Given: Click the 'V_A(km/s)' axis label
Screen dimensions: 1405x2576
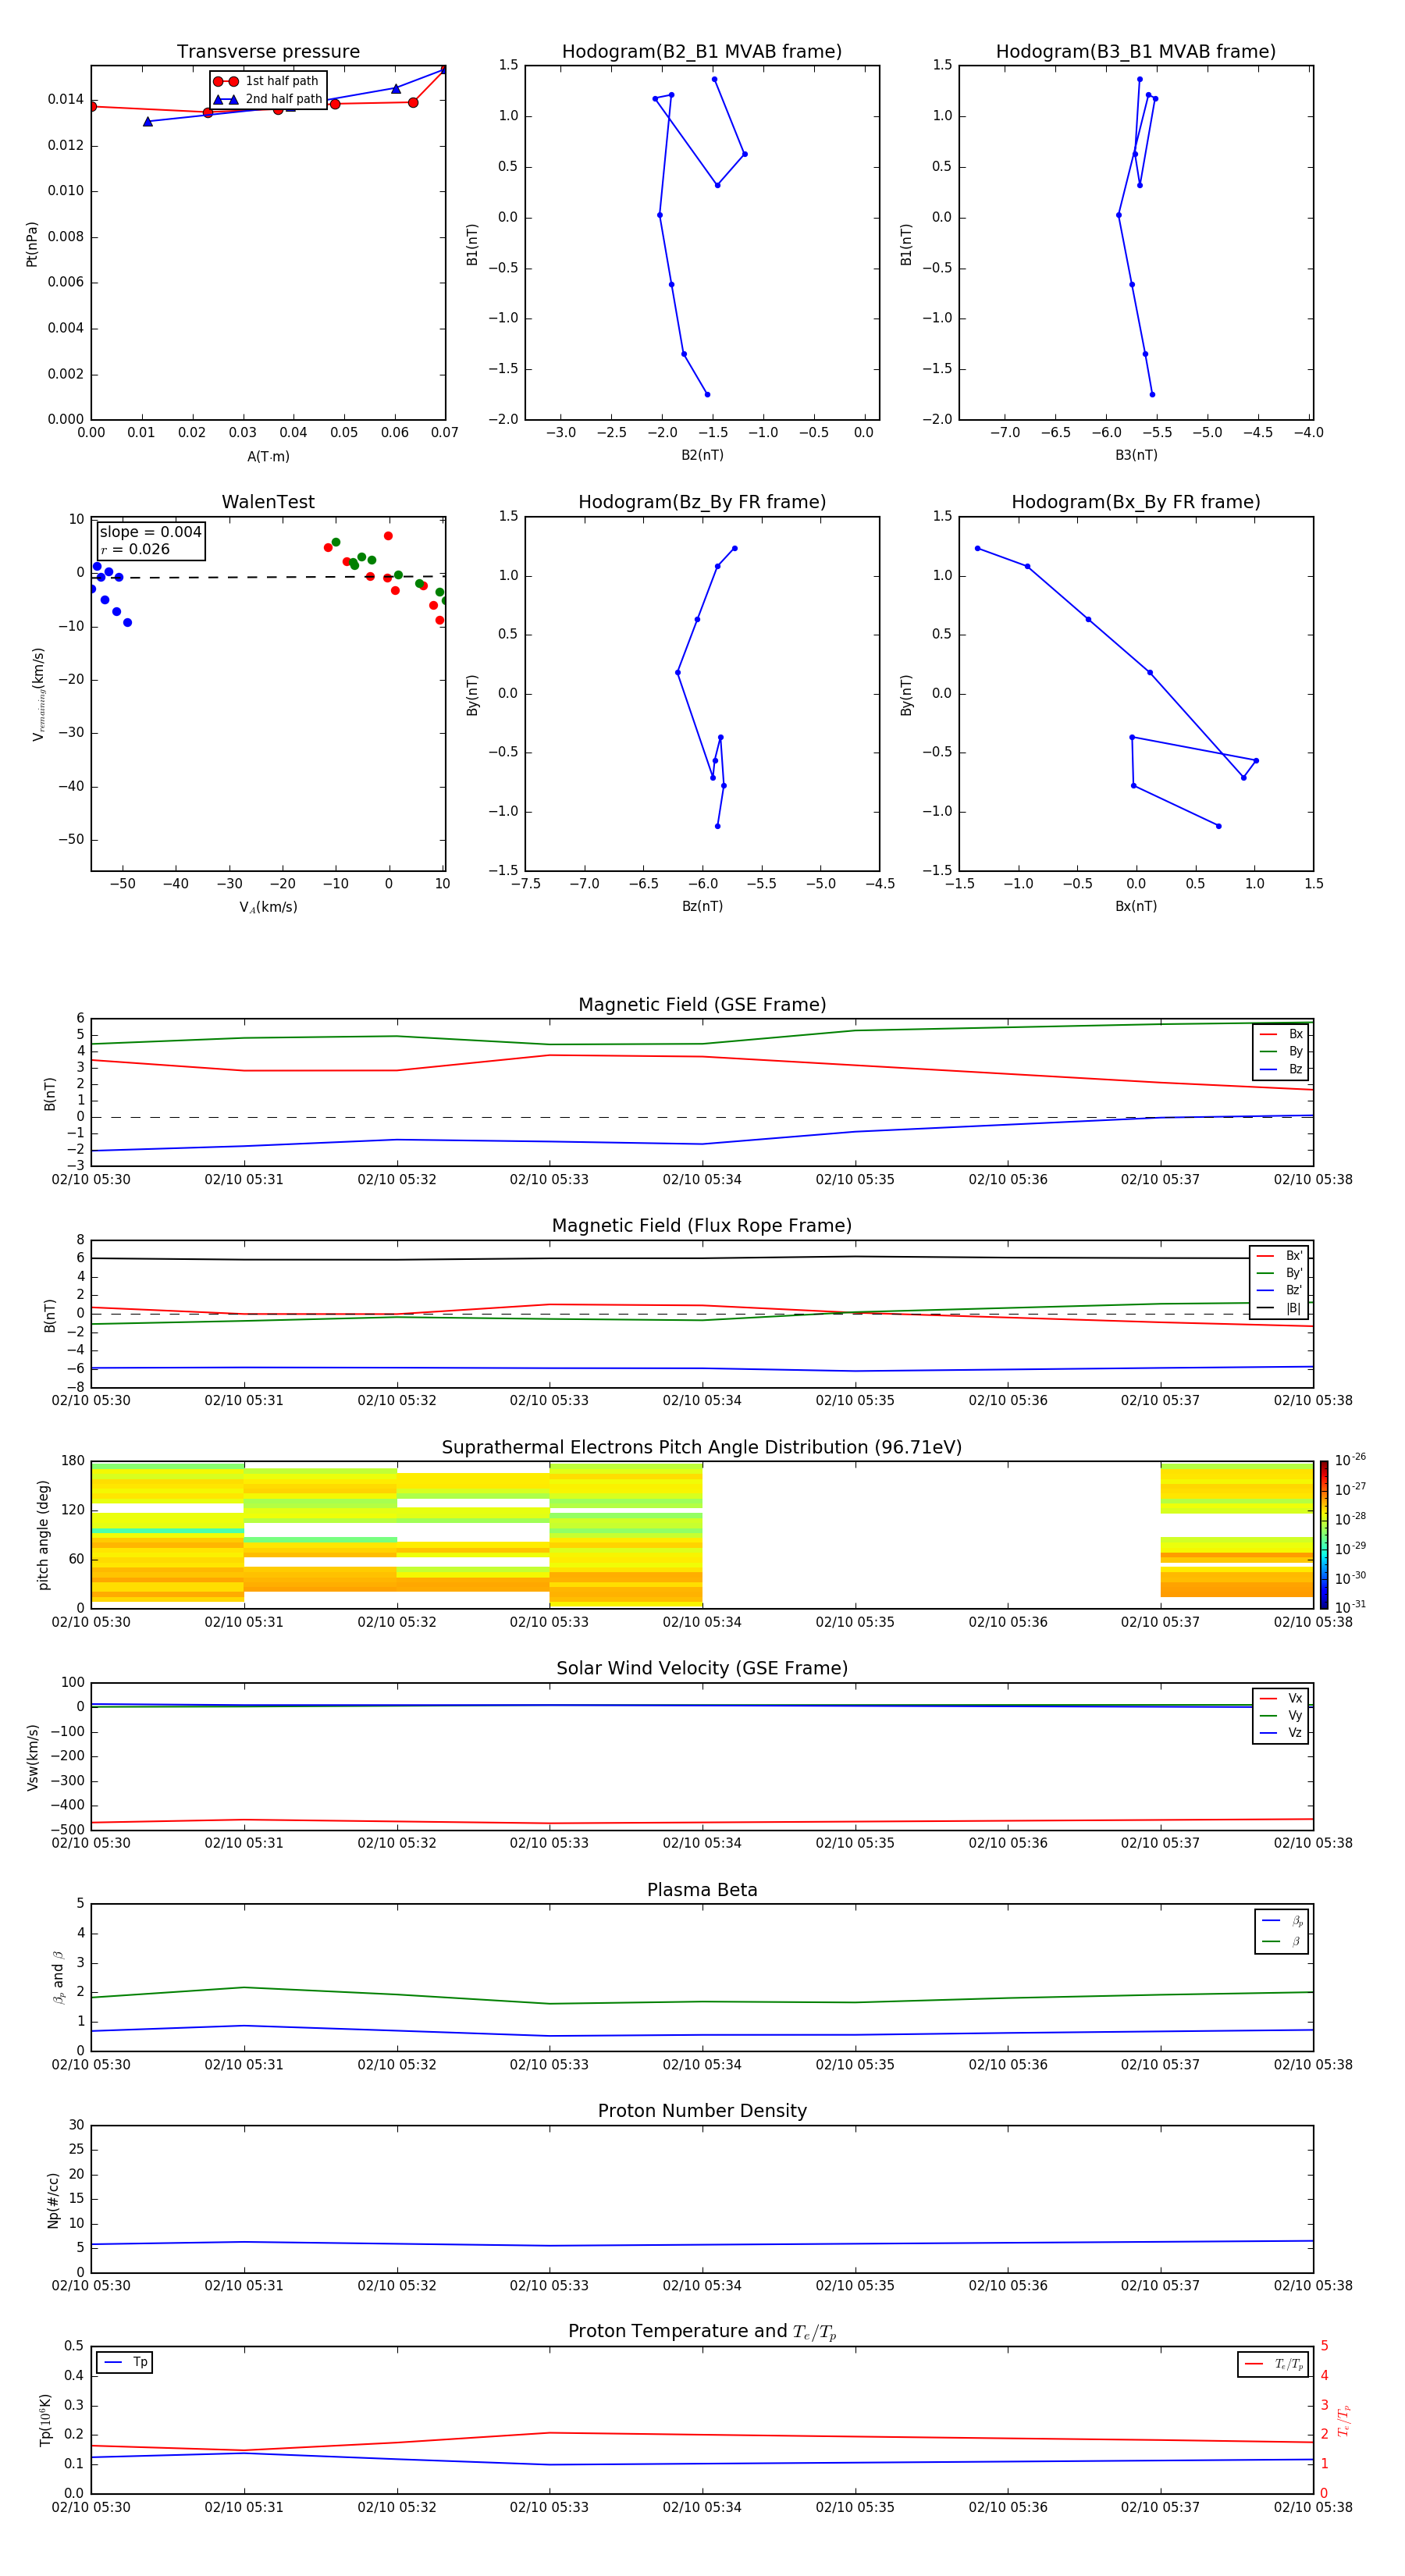Looking at the screenshot, I should 268,907.
